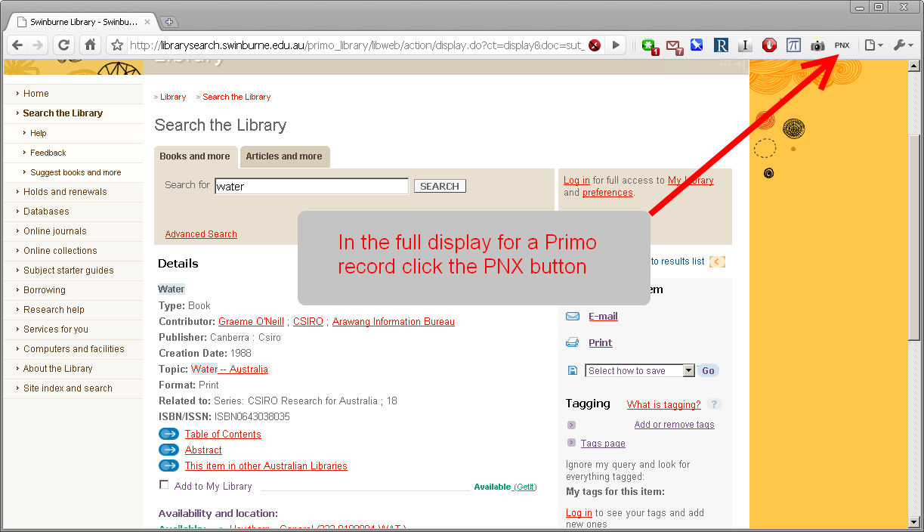Image resolution: width=924 pixels, height=532 pixels.
Task: Open Research help sidebar item
Action: pyautogui.click(x=54, y=310)
